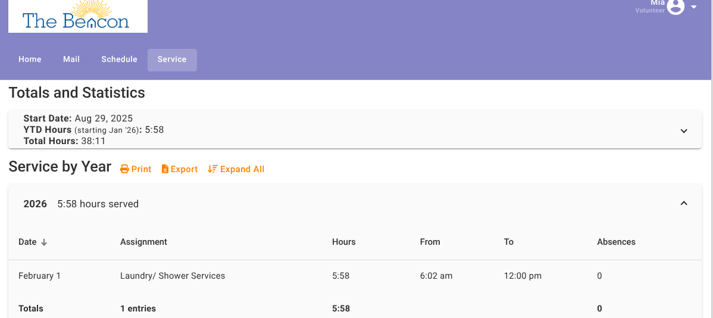Sort by the Assignment column header
Screen dimensions: 713x318
pyautogui.click(x=143, y=242)
